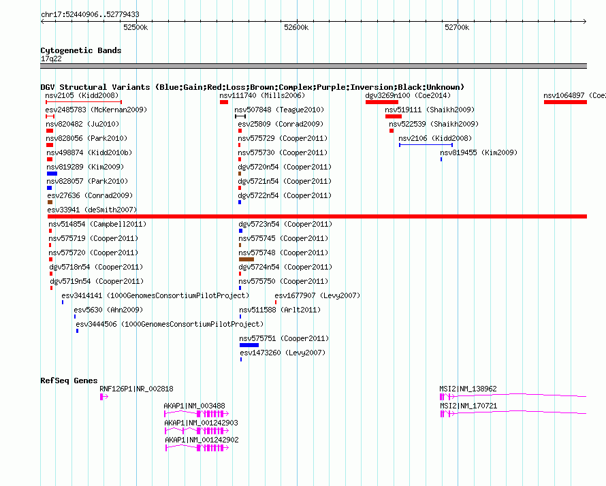Click the red nsv519111 loss bar
The image size is (606, 486).
[x=394, y=116]
